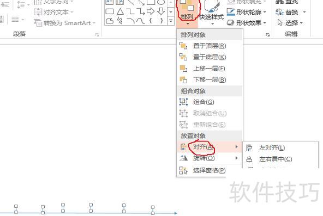Open the 旋转(O) rotate submenu

[x=210, y=158]
